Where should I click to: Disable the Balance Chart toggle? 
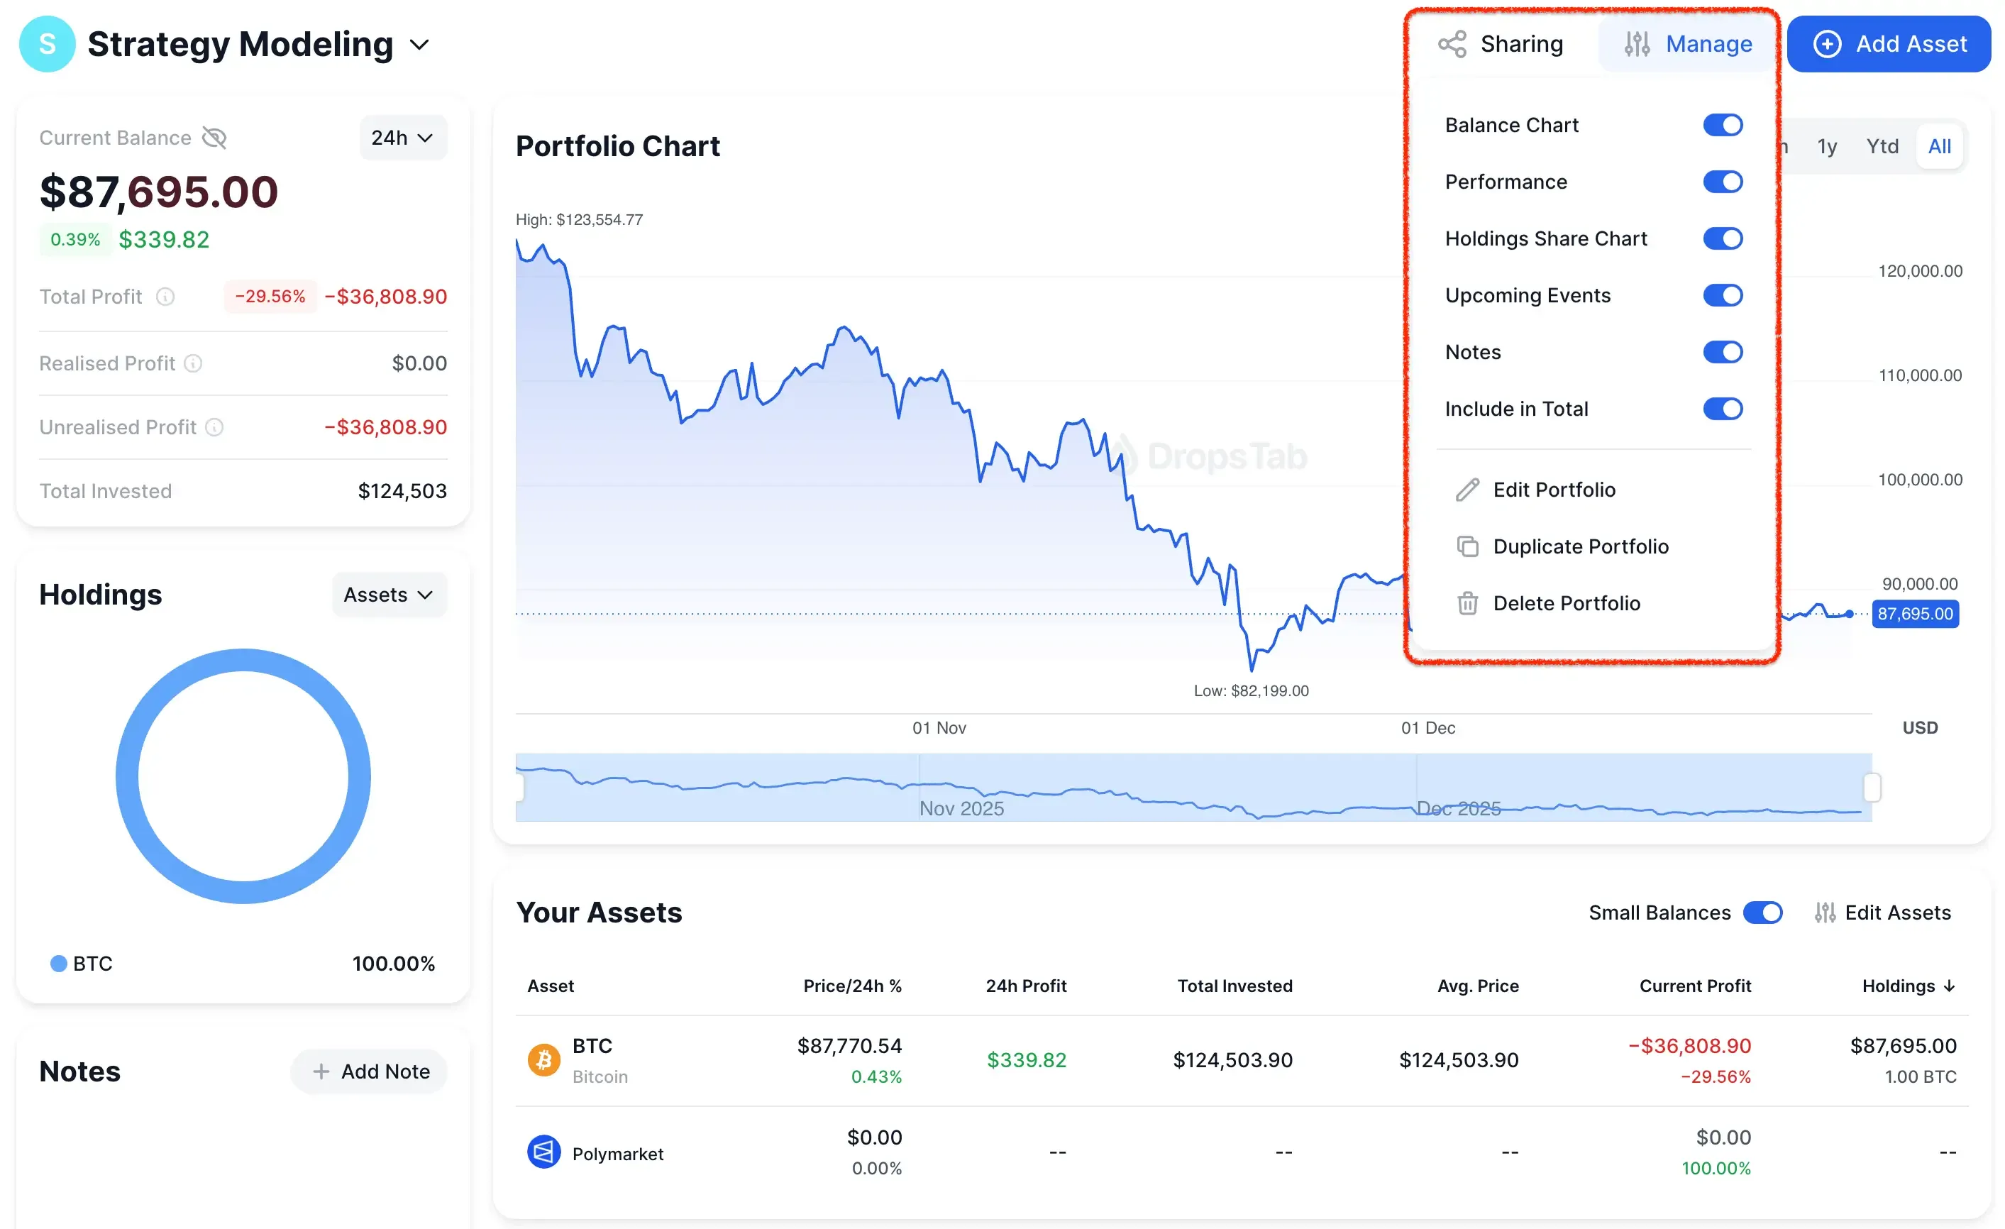(x=1723, y=124)
